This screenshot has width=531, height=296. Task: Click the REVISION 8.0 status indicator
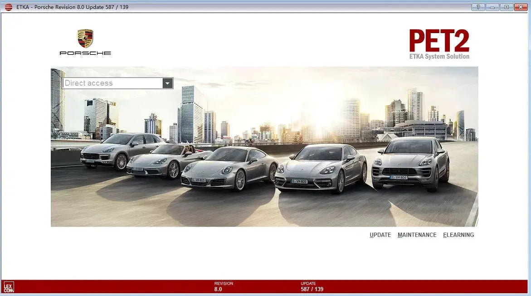tap(224, 286)
